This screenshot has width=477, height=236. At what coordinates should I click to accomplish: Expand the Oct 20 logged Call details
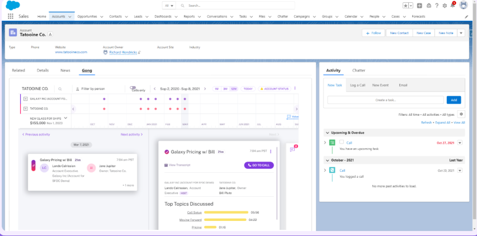pyautogui.click(x=325, y=171)
